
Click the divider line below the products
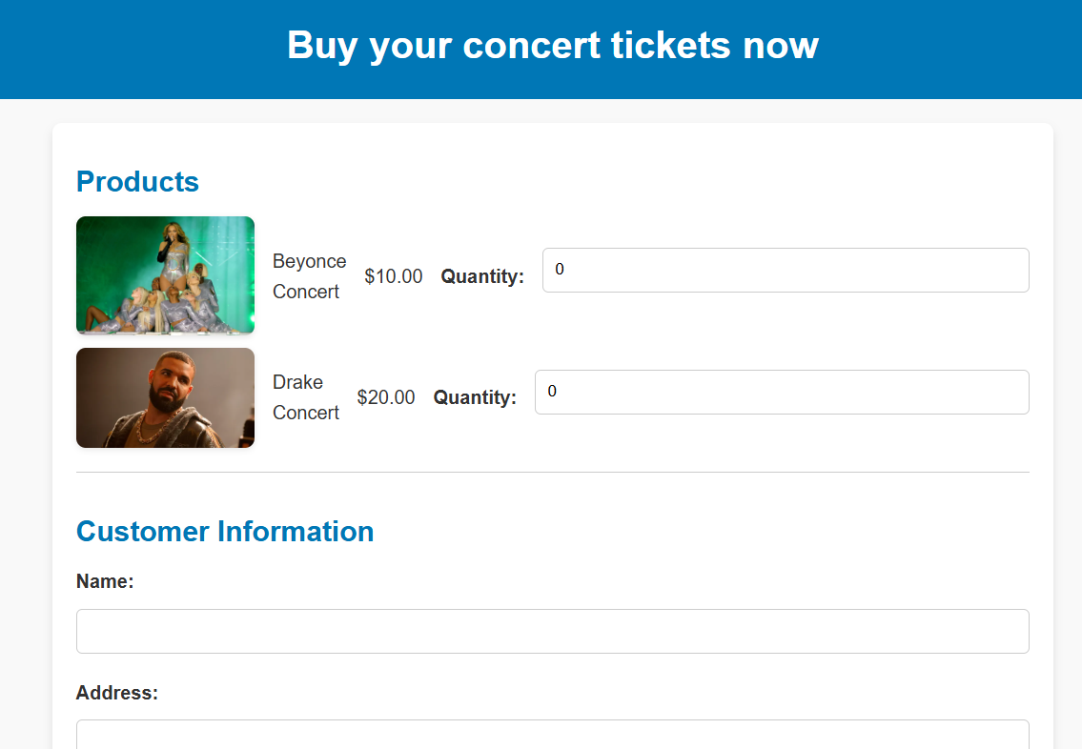pyautogui.click(x=552, y=472)
